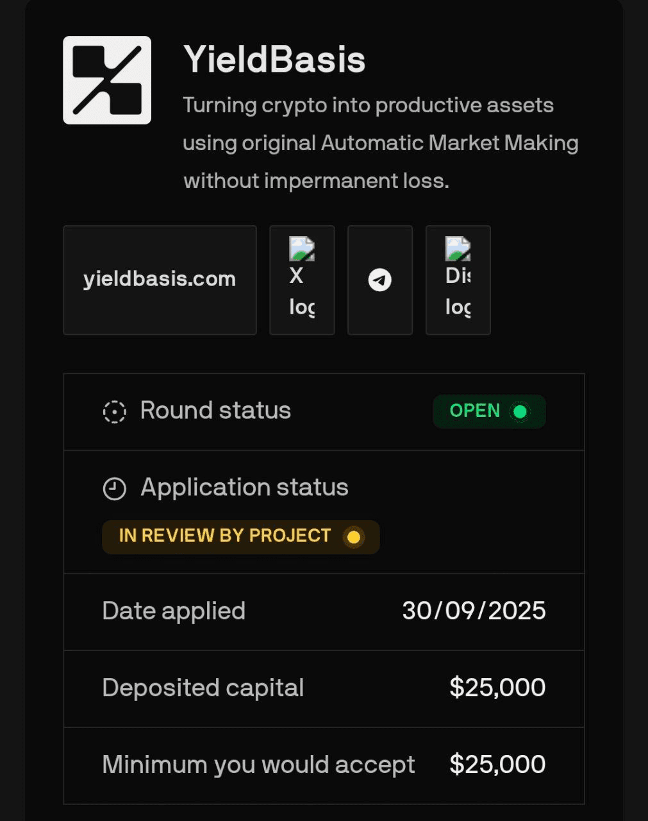Image resolution: width=648 pixels, height=821 pixels.
Task: Click the Deposited capital label
Action: point(203,688)
